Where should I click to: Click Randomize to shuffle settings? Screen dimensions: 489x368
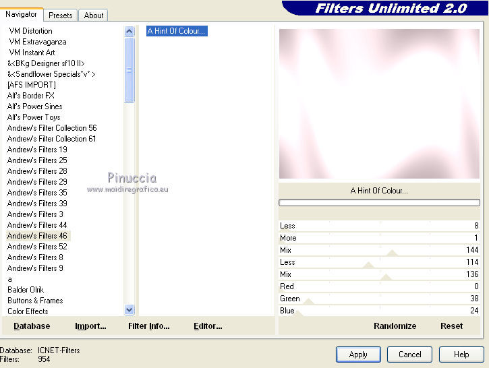click(x=395, y=326)
